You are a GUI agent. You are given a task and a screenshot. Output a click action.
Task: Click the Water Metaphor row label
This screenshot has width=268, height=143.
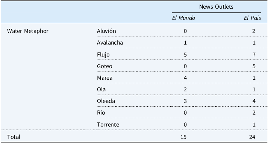(28, 31)
